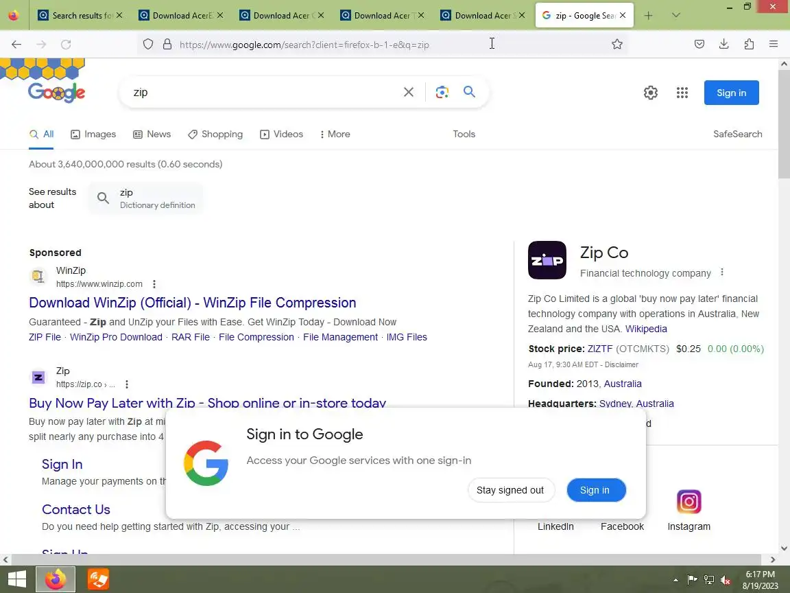
Task: Open Australia link beside Founded
Action: (623, 384)
